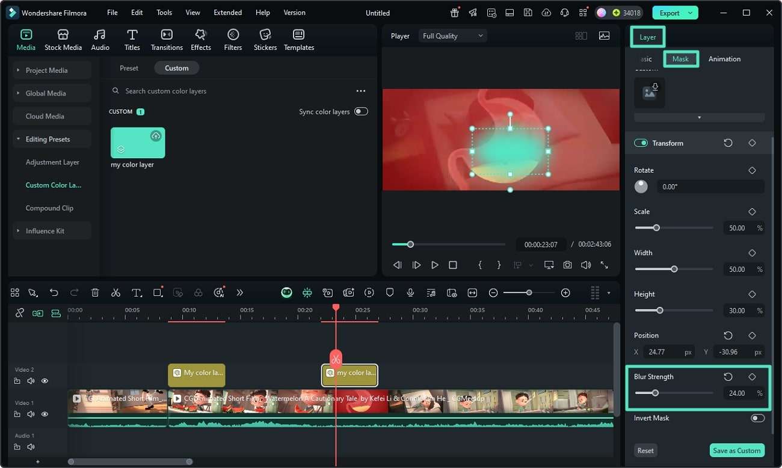Take a snapshot with the camera icon
The image size is (782, 468).
[567, 265]
